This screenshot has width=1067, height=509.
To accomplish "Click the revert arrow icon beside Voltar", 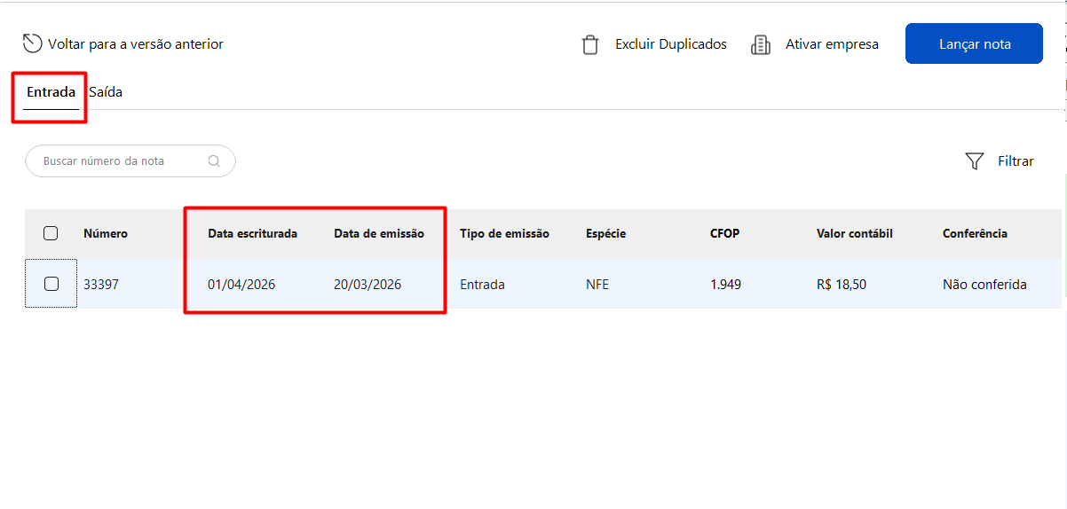I will [33, 43].
